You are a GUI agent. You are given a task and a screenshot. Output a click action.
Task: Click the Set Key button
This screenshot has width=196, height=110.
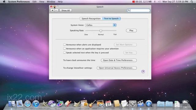point(130,53)
